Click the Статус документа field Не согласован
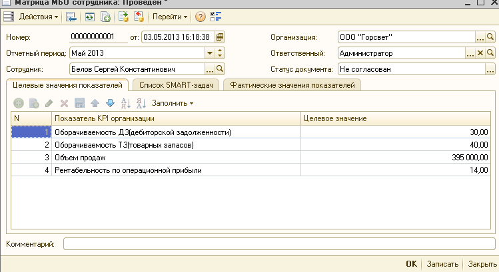The height and width of the screenshot is (272, 499). [x=412, y=69]
